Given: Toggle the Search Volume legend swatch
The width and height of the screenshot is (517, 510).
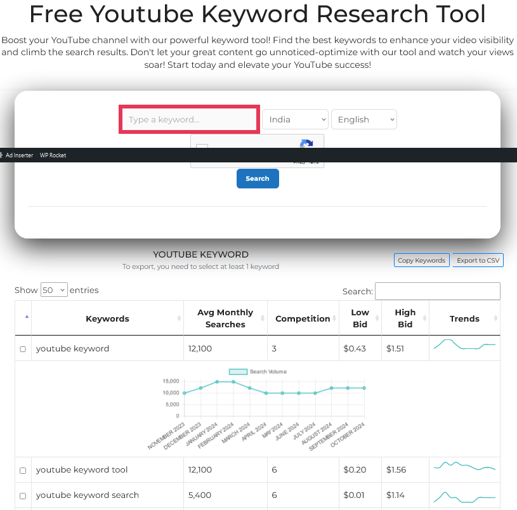Looking at the screenshot, I should pyautogui.click(x=238, y=372).
